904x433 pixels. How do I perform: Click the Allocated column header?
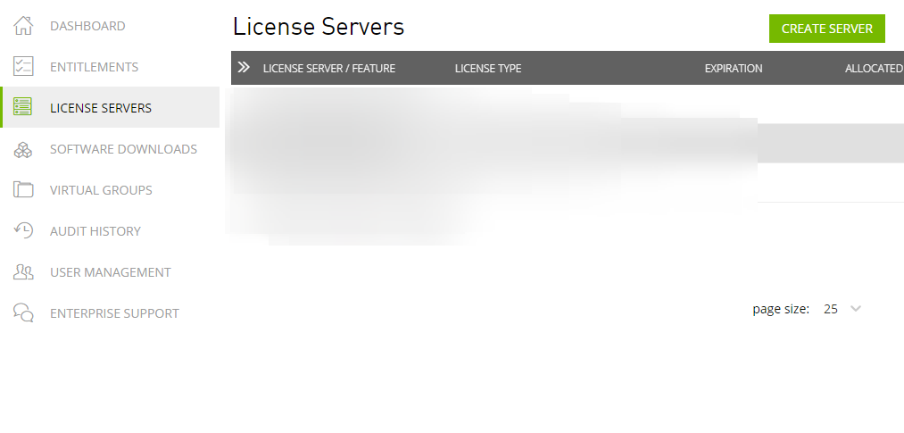tap(873, 69)
